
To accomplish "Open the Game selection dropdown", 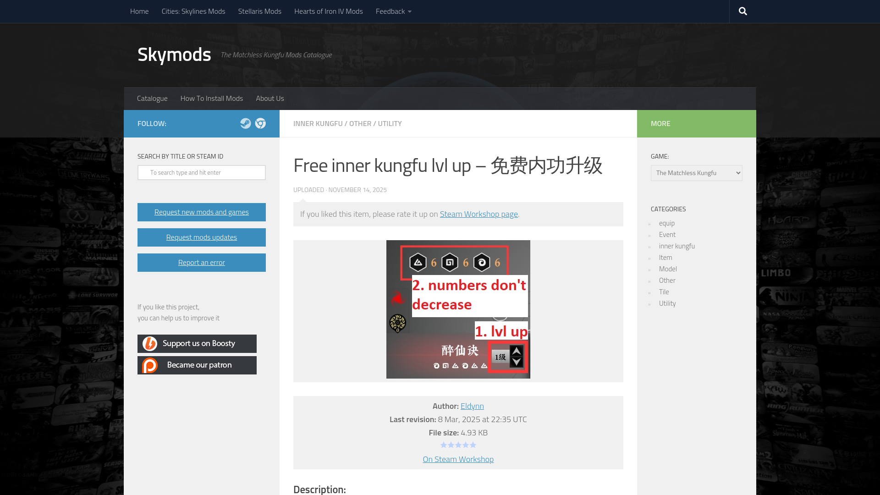I will 697,173.
